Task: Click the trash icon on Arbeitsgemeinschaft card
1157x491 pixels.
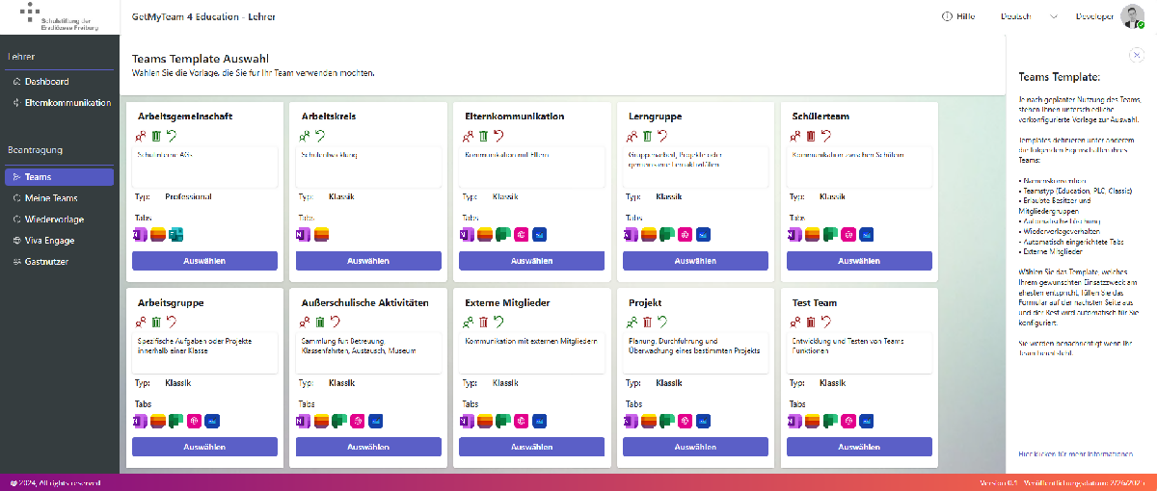Action: (156, 137)
